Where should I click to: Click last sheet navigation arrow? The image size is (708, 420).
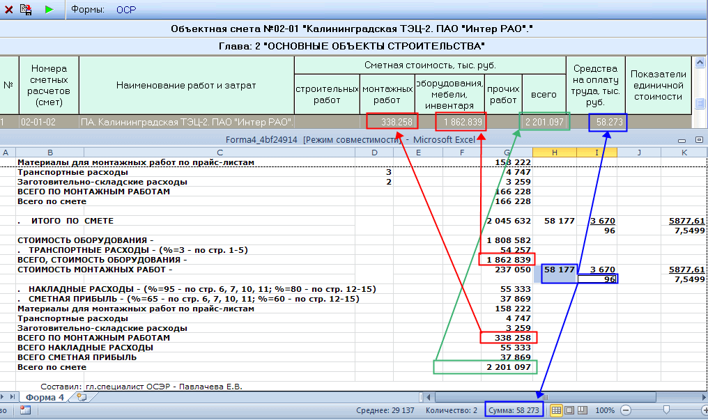(13, 397)
